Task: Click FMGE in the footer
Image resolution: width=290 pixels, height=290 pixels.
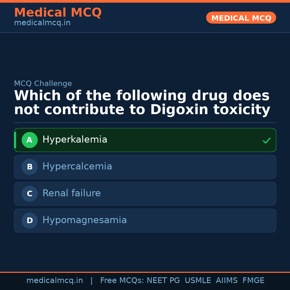Action: pyautogui.click(x=253, y=281)
